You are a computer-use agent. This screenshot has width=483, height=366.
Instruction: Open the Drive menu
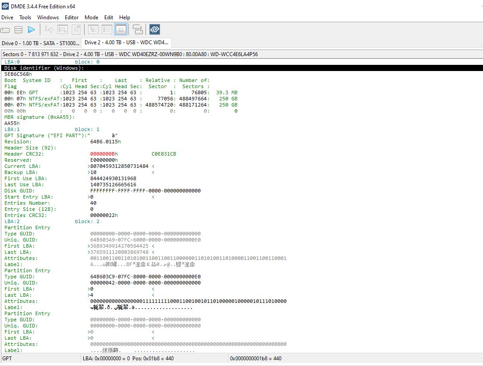(7, 18)
